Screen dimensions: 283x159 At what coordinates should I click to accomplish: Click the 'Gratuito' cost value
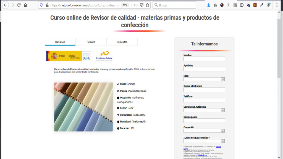(131, 84)
